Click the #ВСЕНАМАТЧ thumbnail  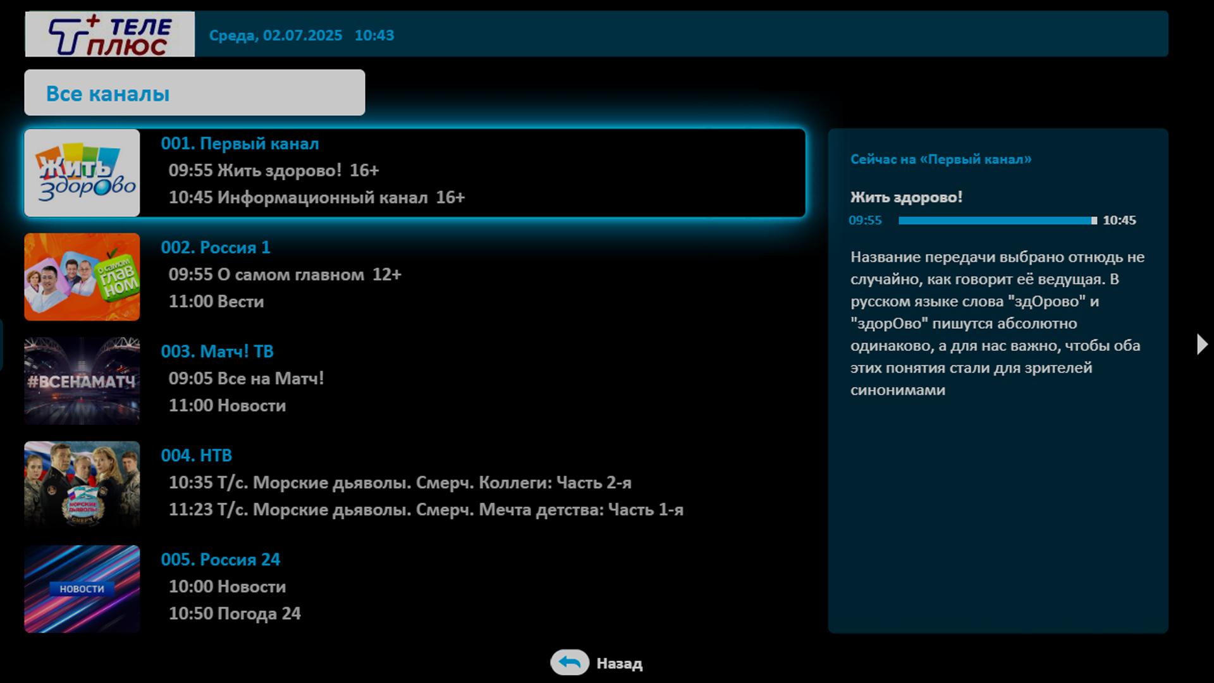[x=82, y=381]
